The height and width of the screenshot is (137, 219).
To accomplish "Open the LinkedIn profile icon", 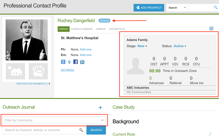I will click(x=82, y=62).
